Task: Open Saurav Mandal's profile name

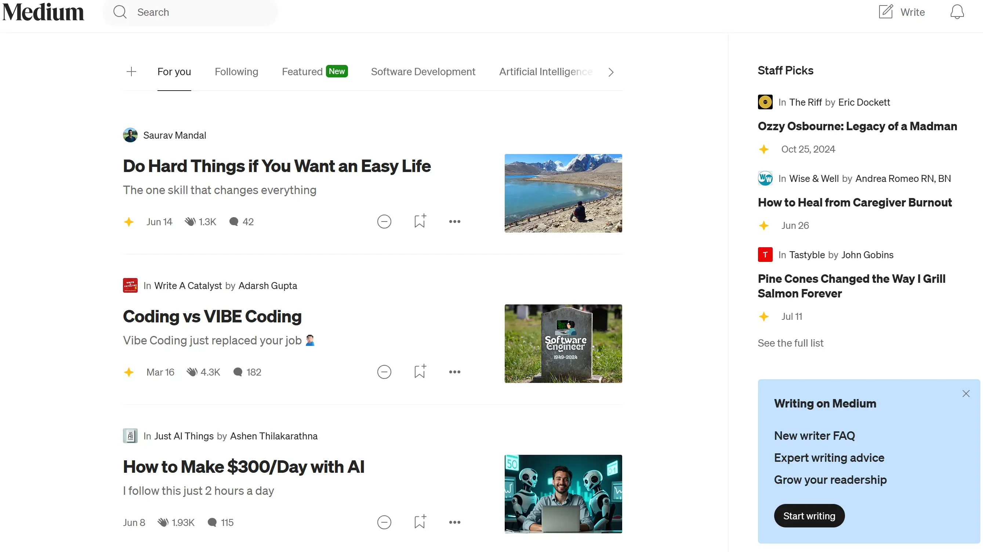Action: pyautogui.click(x=174, y=135)
